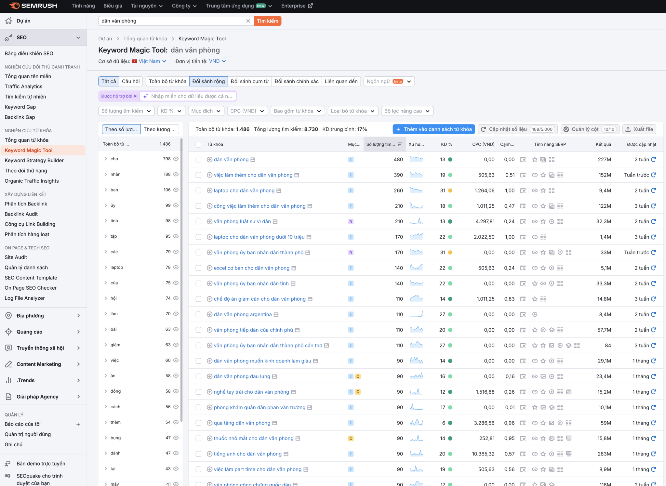Add 'văn phòng luật sư vì dân' via plus icon
666x486 pixels.
210,222
